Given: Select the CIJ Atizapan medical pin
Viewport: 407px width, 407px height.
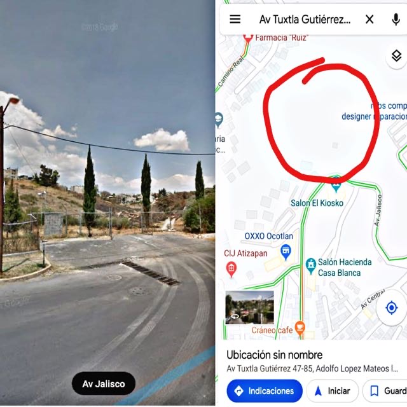Looking at the screenshot, I should coord(231,270).
